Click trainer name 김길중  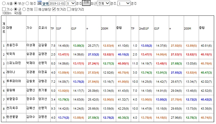43,45
